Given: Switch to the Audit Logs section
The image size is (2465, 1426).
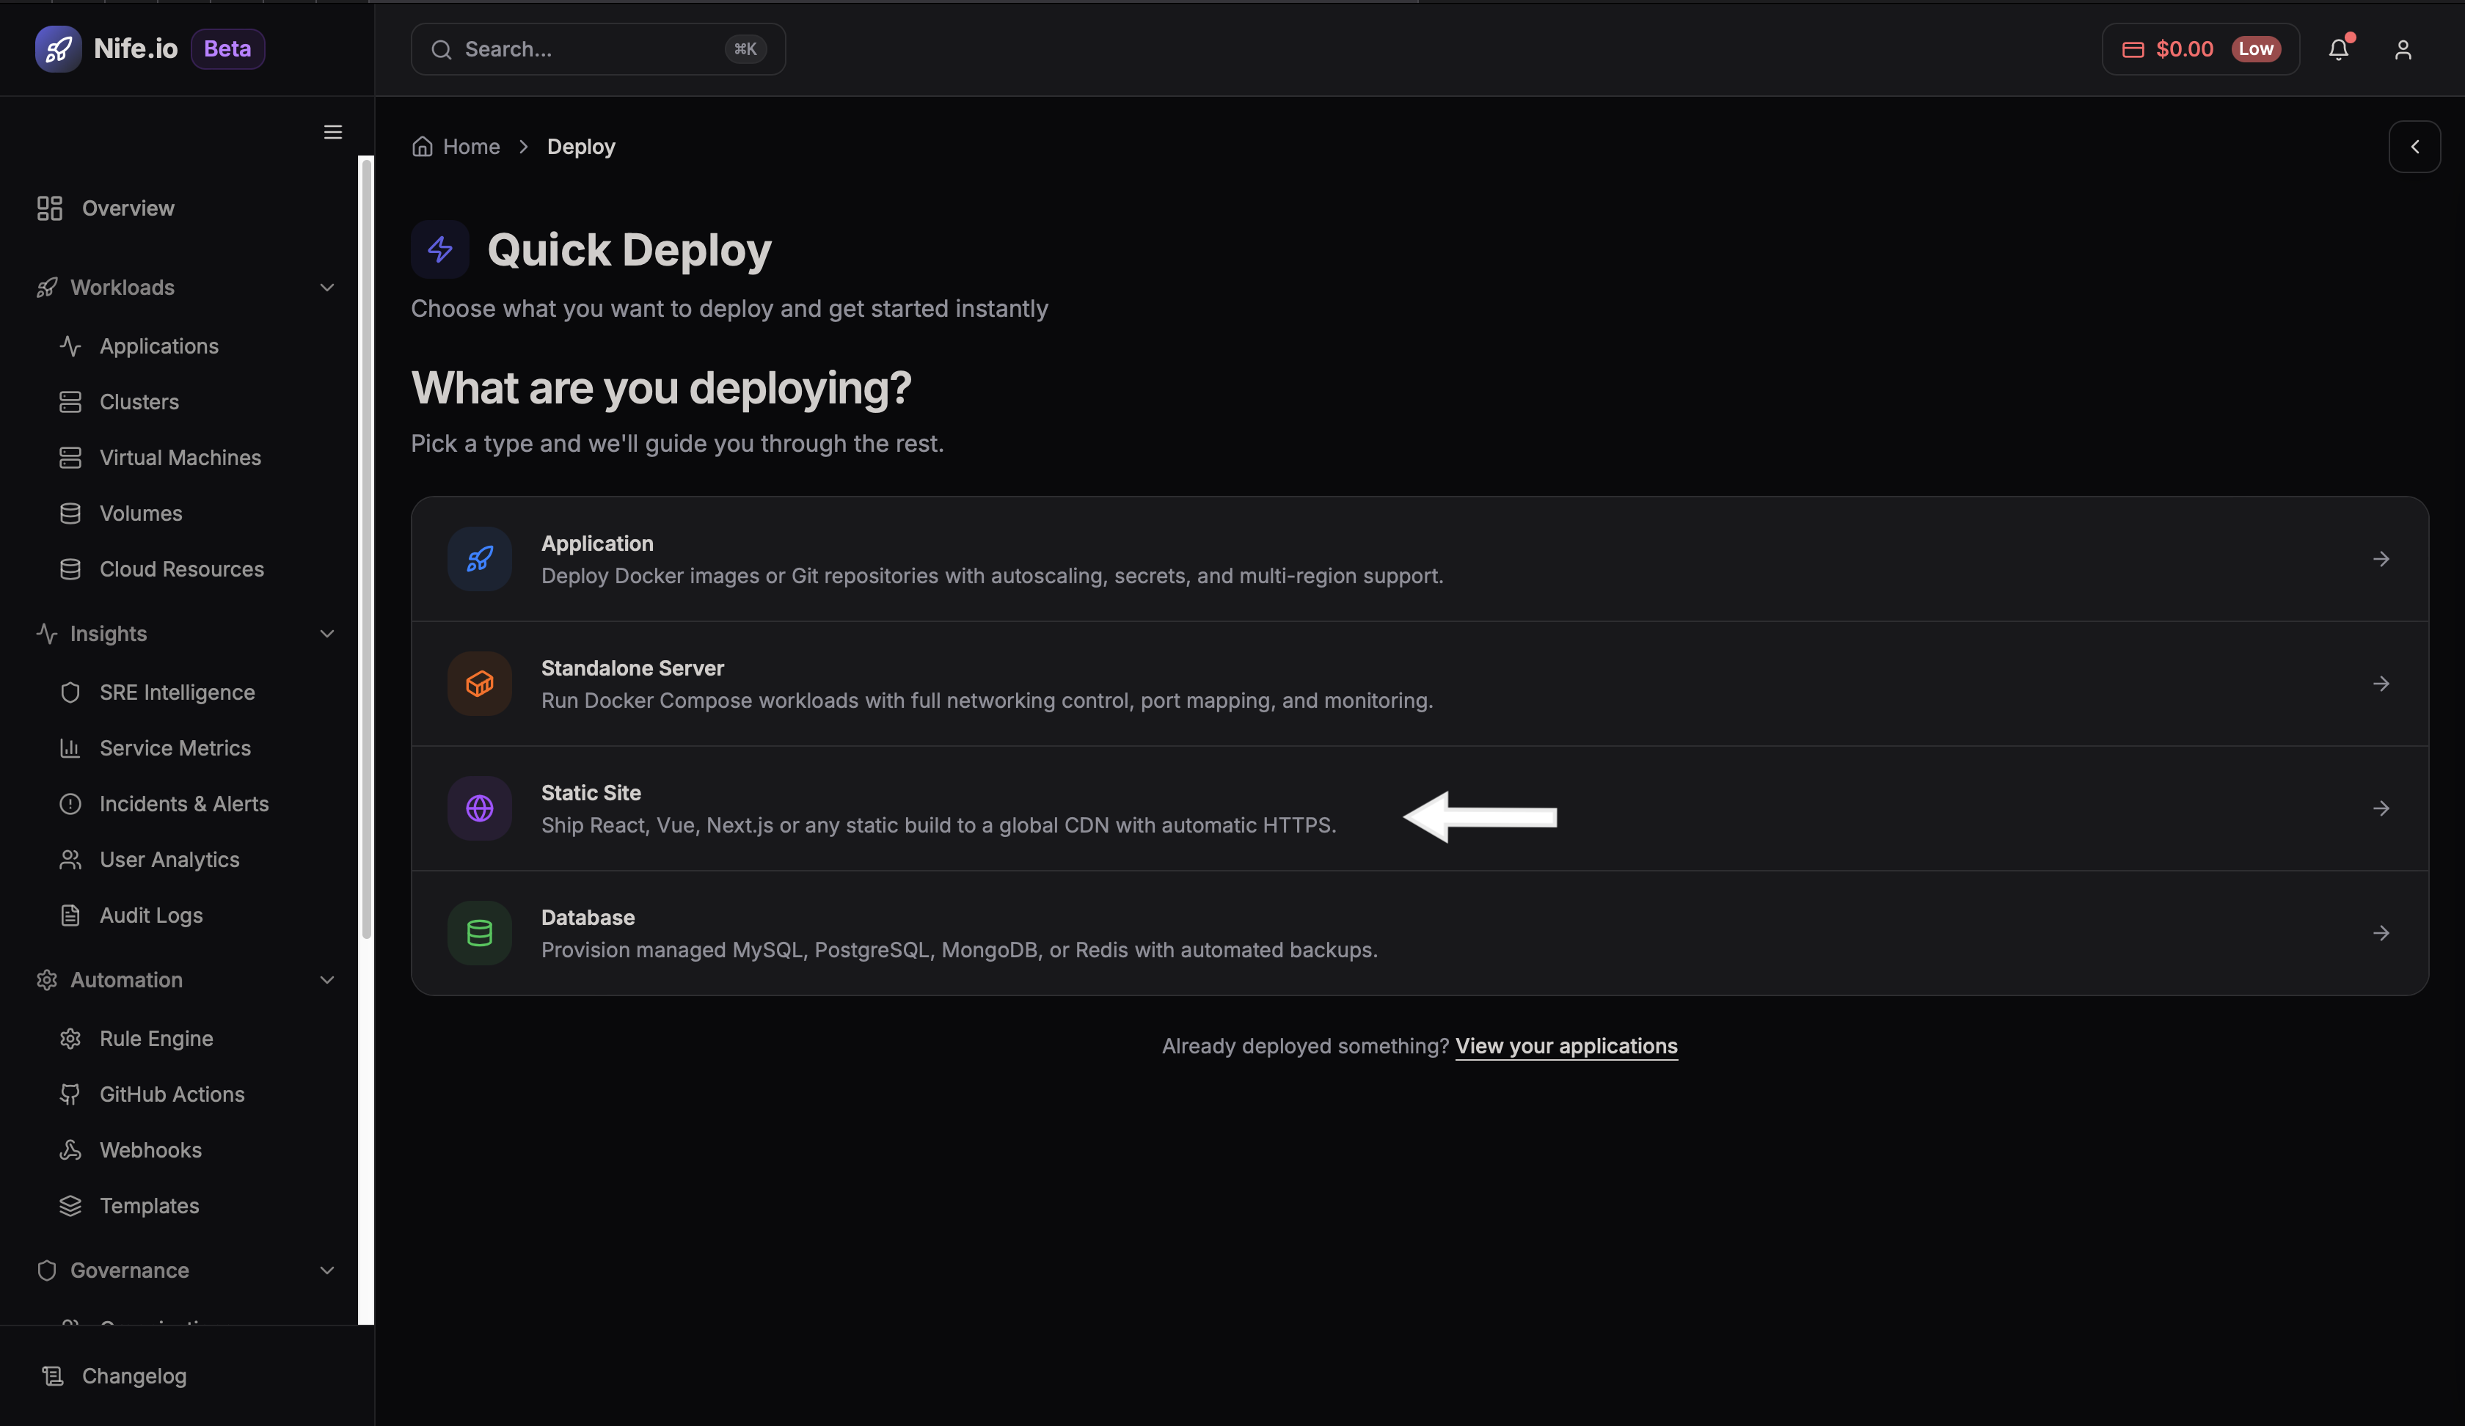Looking at the screenshot, I should [x=150, y=915].
